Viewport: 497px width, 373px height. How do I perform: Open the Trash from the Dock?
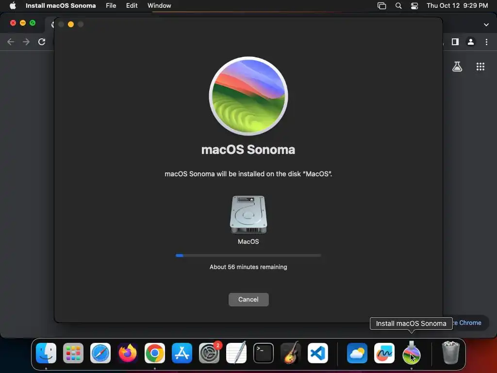point(450,353)
